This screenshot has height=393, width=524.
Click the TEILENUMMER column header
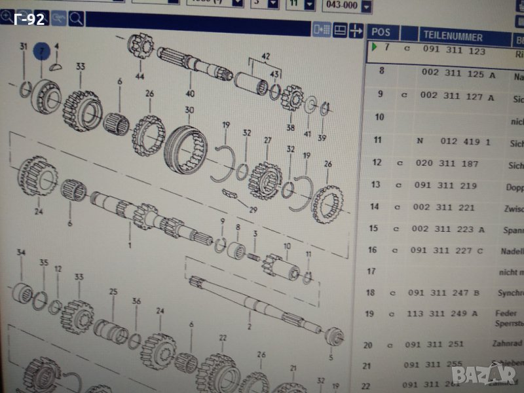pos(453,37)
